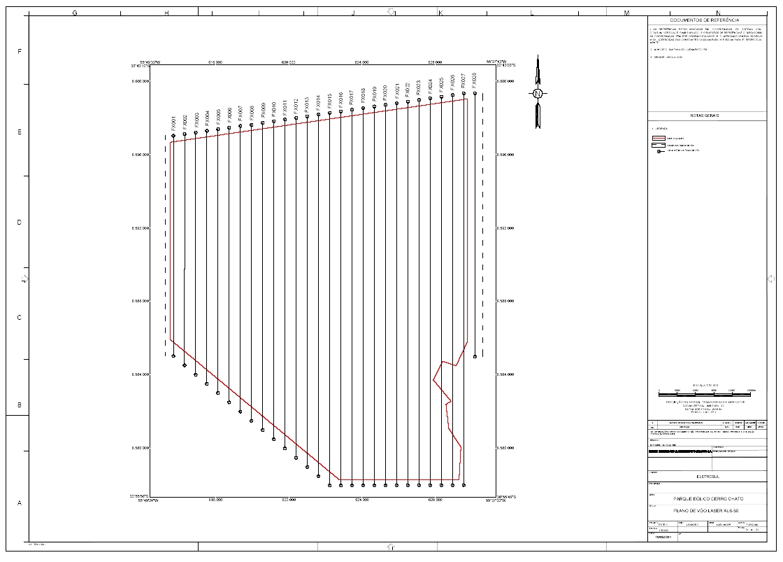Screen dimensions: 783x562
Task: Select the PARQUE EÓLICO CERRO CHATO title
Action: pos(709,499)
